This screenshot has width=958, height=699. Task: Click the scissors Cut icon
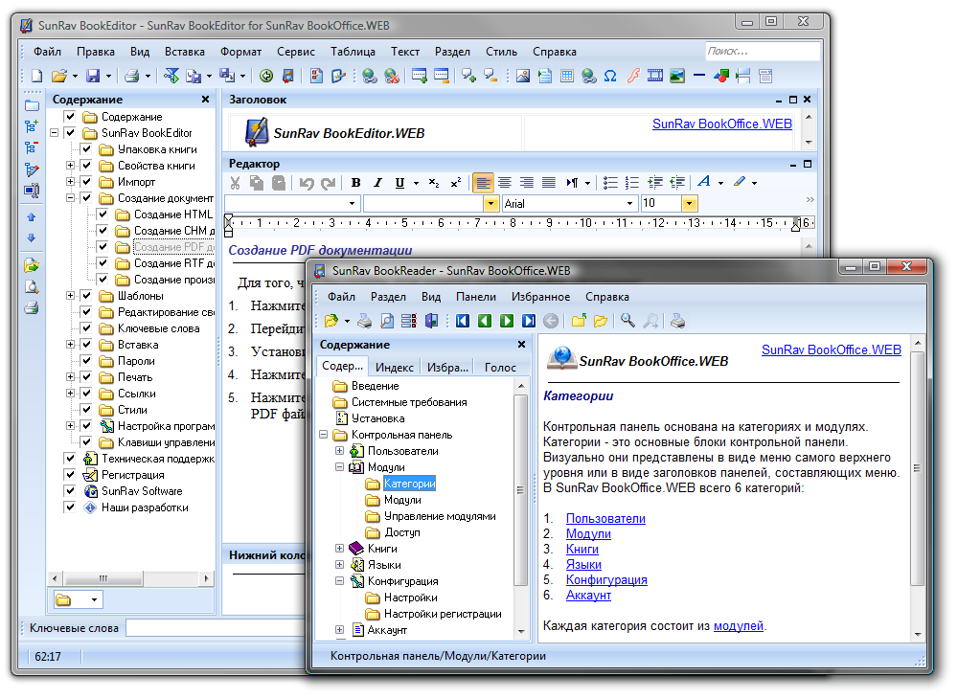pyautogui.click(x=235, y=183)
